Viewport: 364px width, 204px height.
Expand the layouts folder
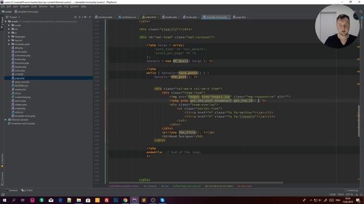tap(9, 40)
